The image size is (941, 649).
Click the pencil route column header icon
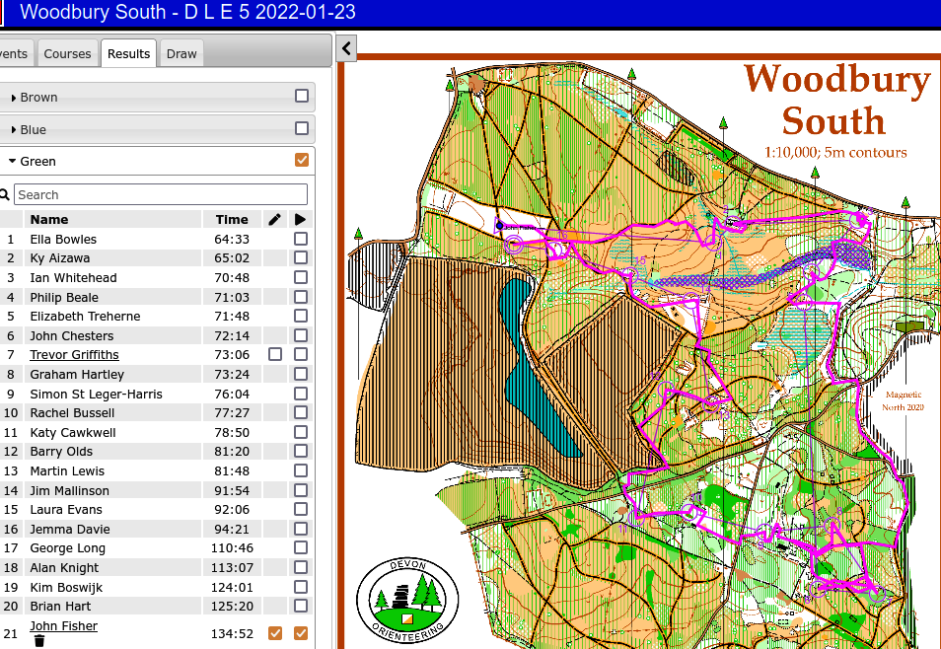pyautogui.click(x=274, y=219)
